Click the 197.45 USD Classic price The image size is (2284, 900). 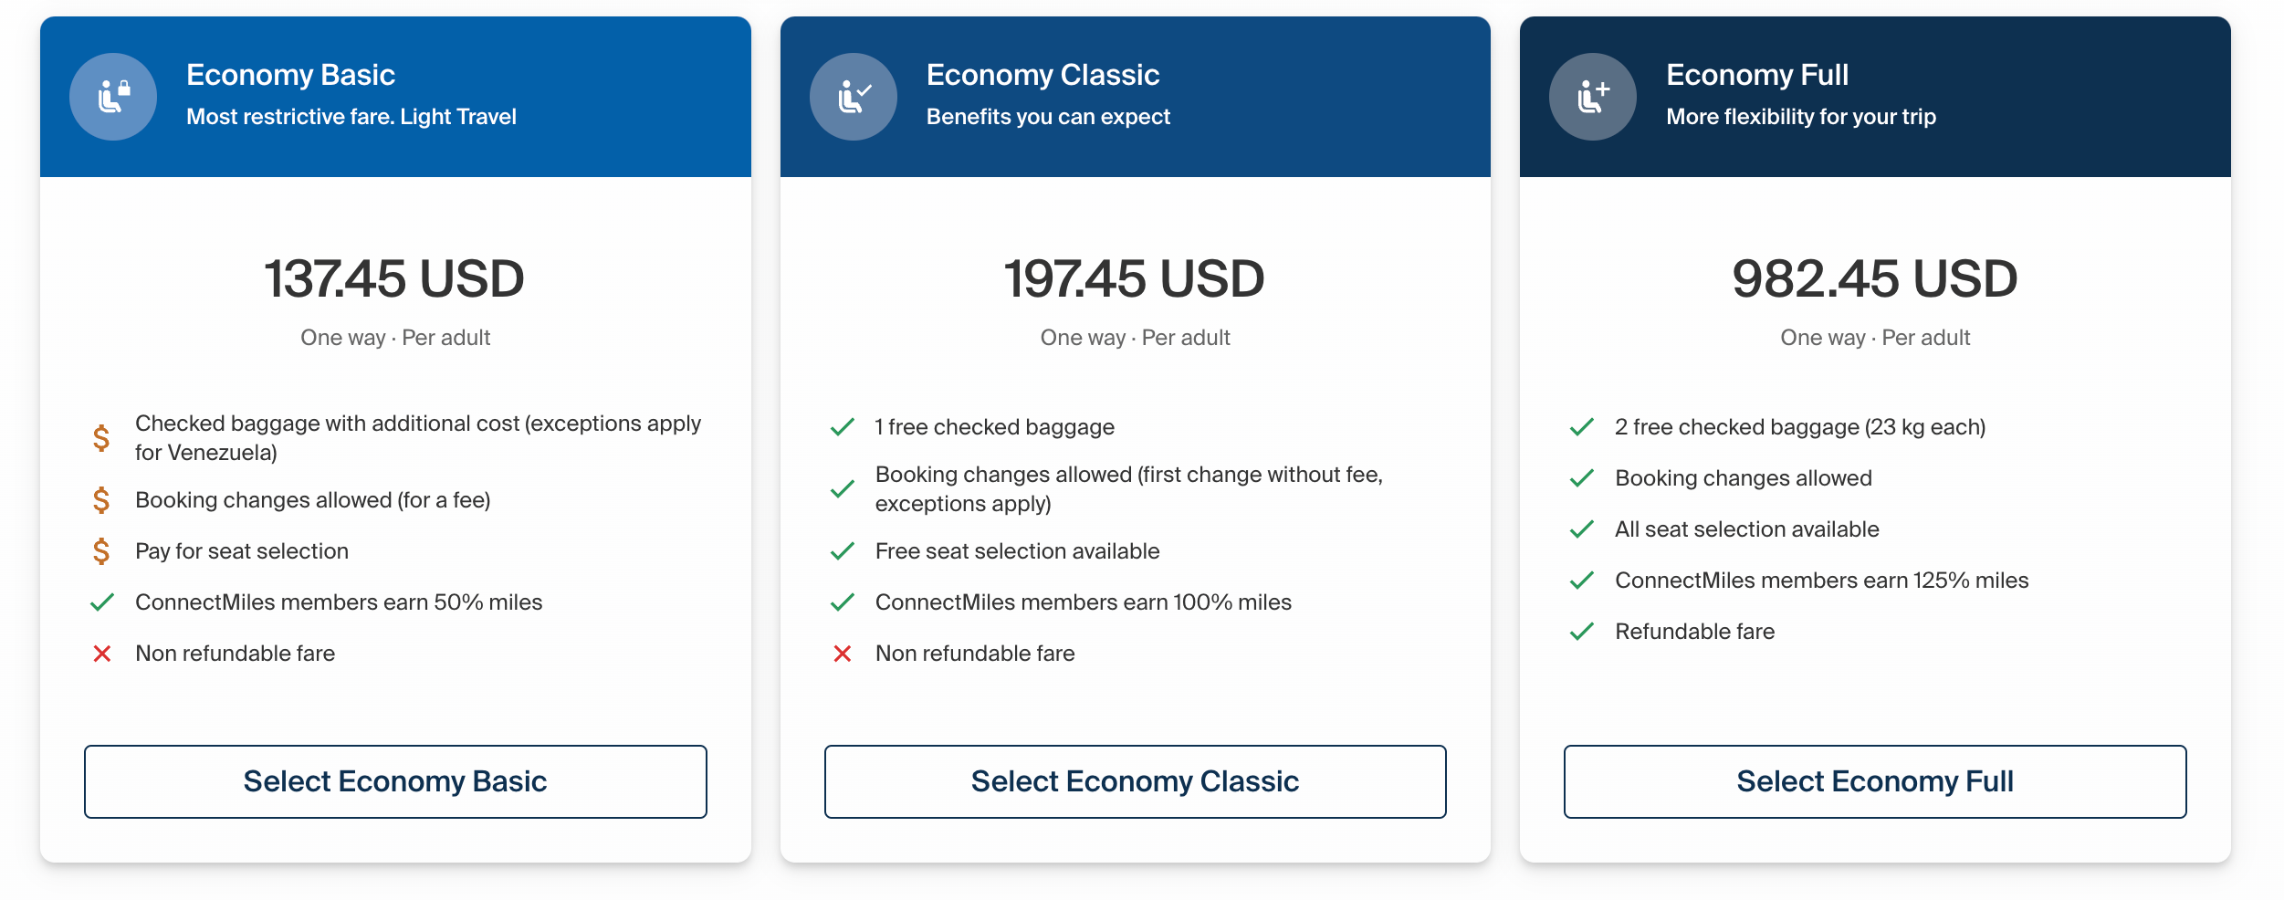1135,278
